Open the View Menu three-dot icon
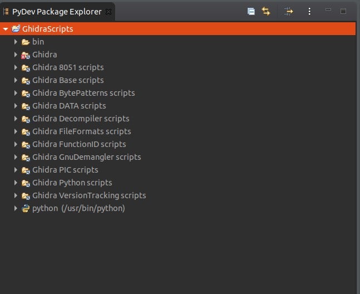Image resolution: width=360 pixels, height=294 pixels. point(309,11)
